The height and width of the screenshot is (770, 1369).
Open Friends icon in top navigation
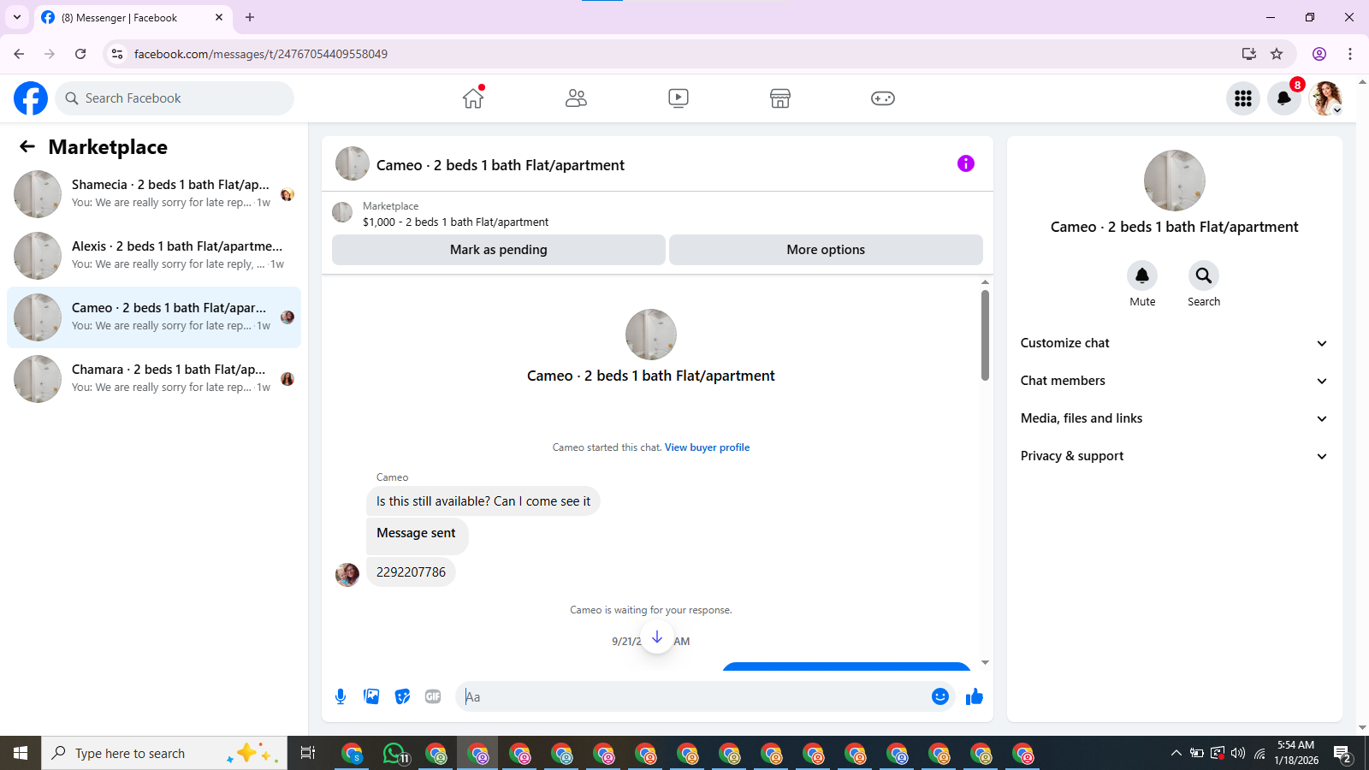(x=576, y=98)
